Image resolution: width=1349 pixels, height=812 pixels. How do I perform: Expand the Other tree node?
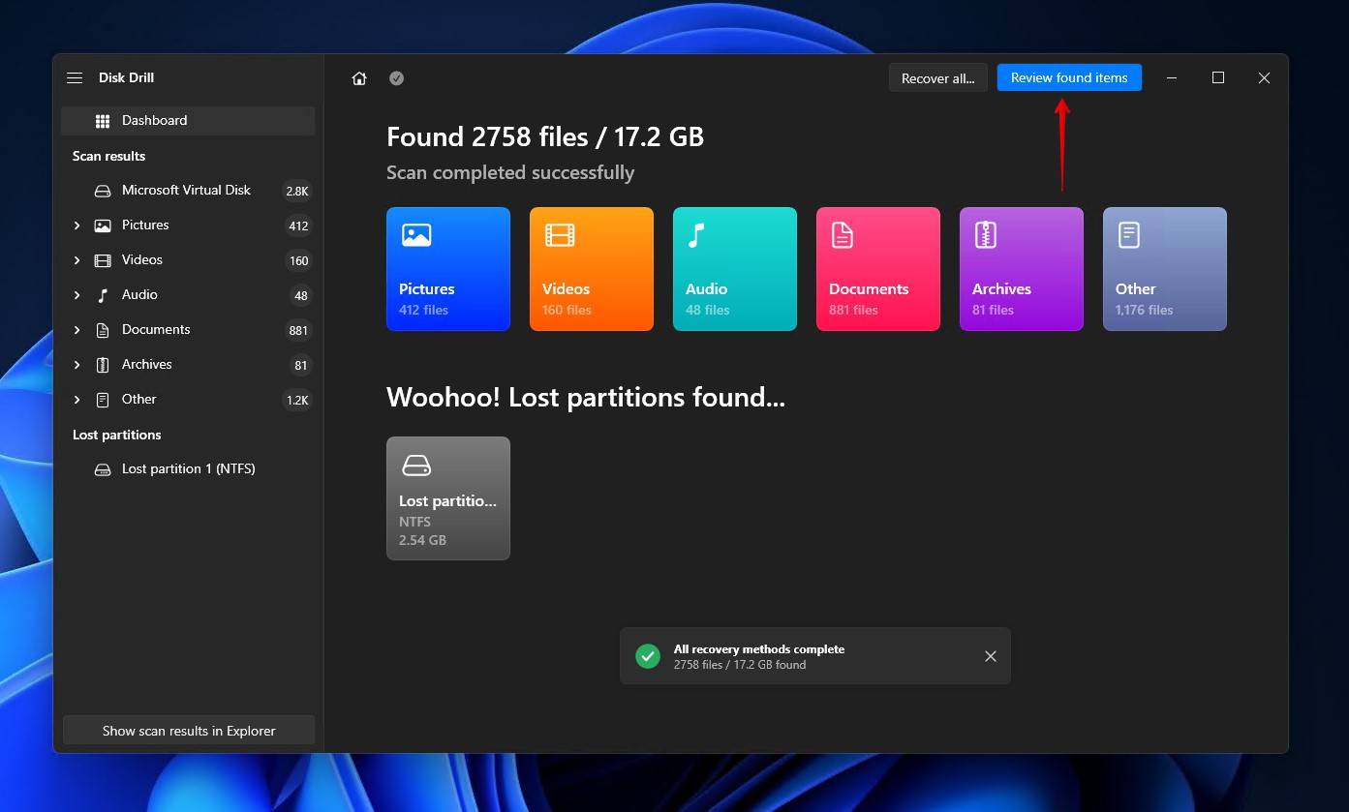77,400
